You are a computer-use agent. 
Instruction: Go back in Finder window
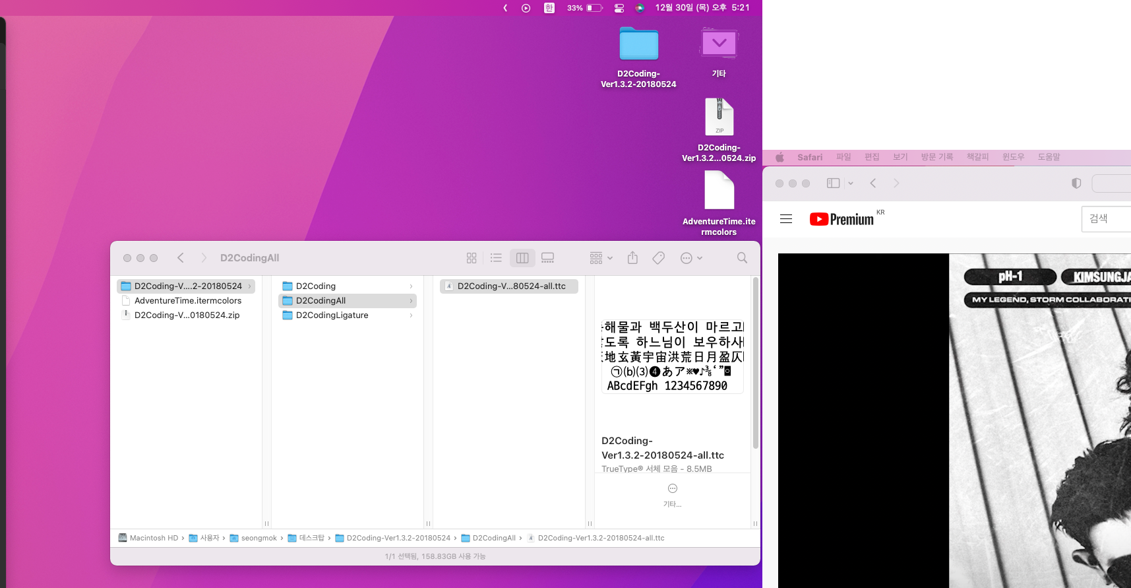pos(181,258)
